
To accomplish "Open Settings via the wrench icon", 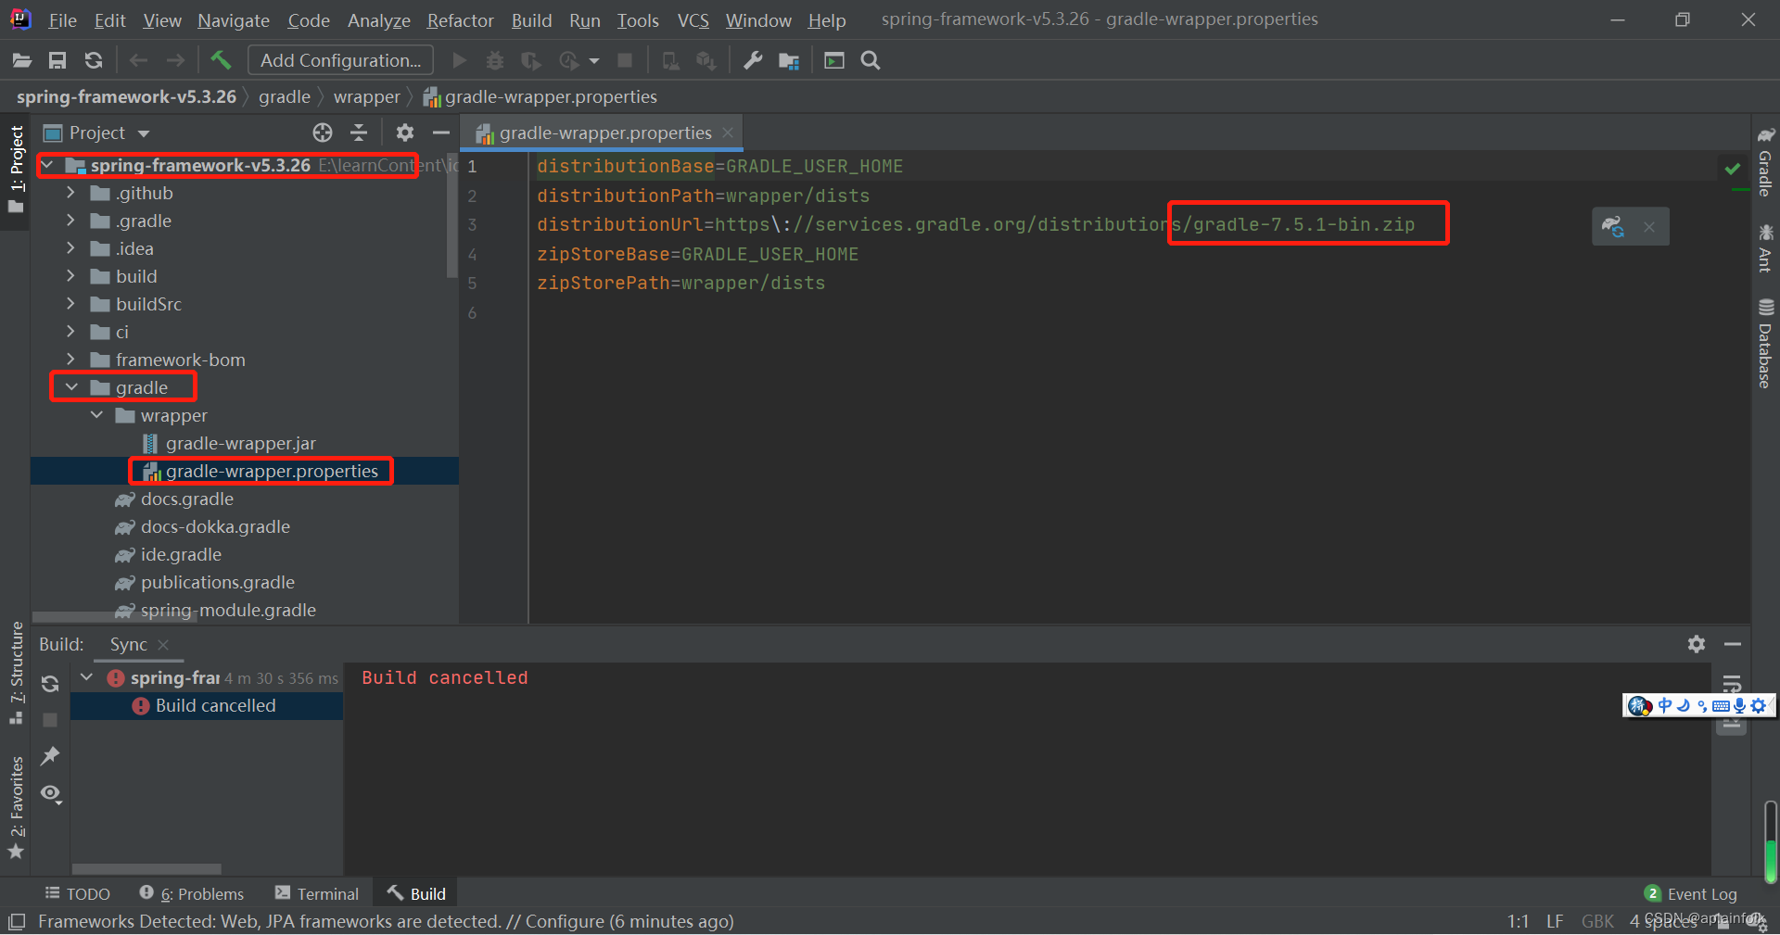I will [753, 61].
